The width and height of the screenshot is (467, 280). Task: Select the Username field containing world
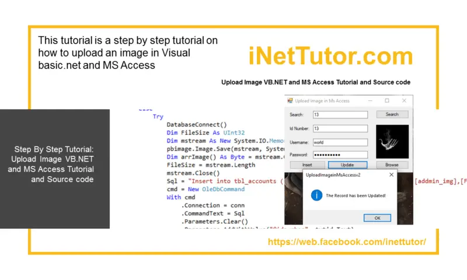point(340,142)
